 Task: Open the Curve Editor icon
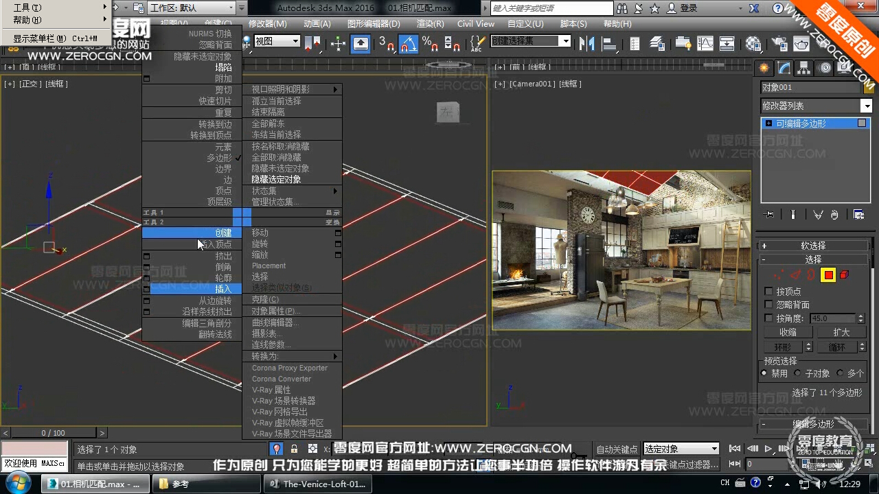tap(705, 43)
